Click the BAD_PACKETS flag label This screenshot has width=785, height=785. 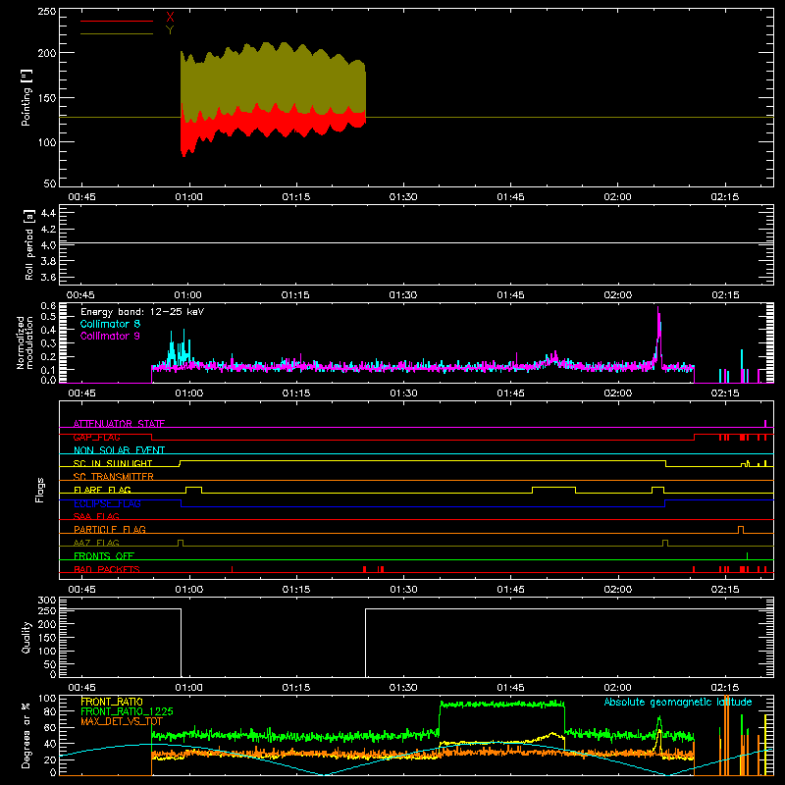(x=107, y=569)
